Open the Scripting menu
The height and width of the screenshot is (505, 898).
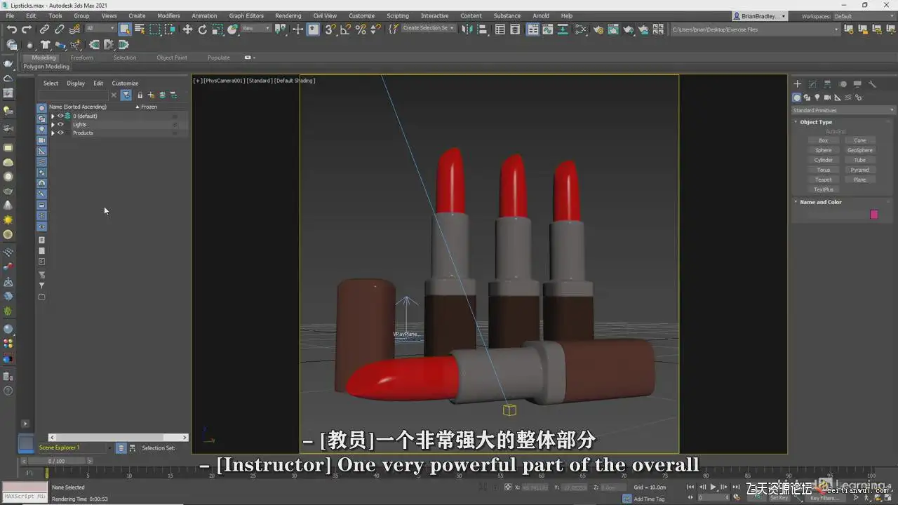(x=398, y=15)
